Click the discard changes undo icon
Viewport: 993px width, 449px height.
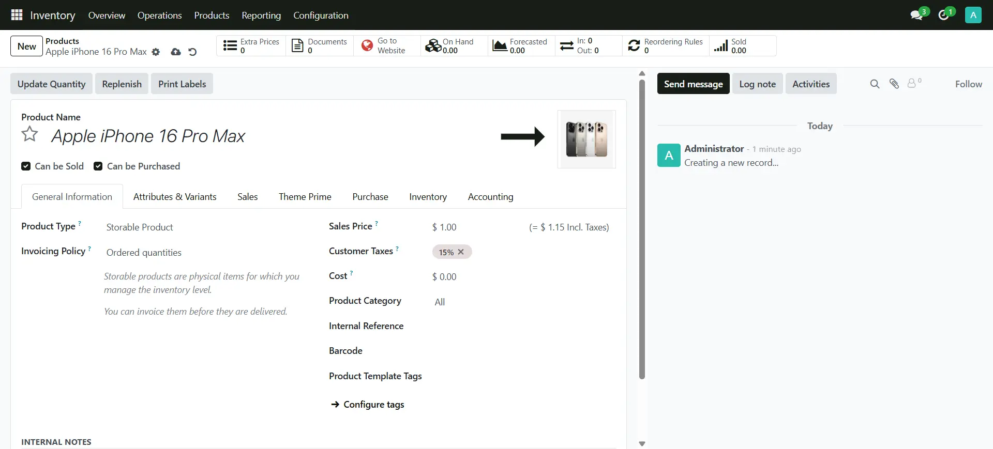point(192,52)
